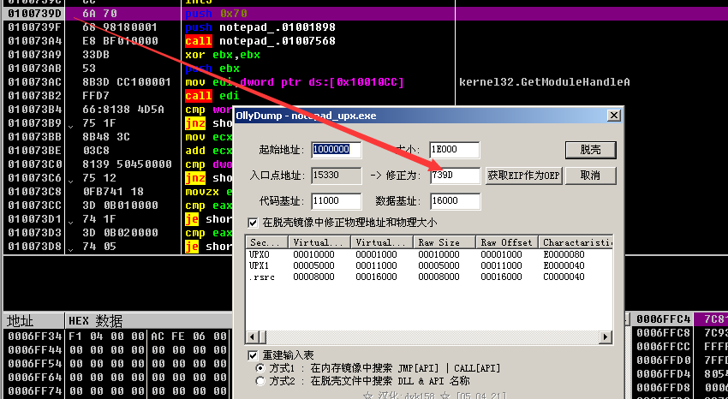The width and height of the screenshot is (728, 399).
Task: Select the UPX0 section row
Action: 429,254
